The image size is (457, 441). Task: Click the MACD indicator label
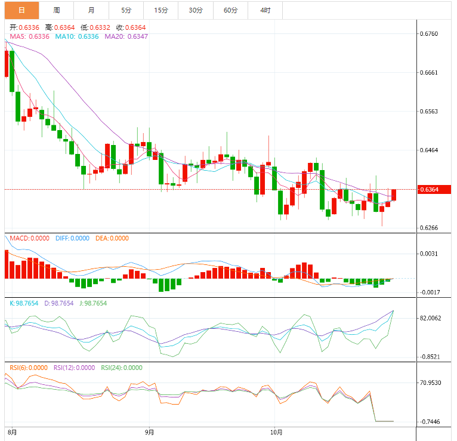pyautogui.click(x=30, y=238)
